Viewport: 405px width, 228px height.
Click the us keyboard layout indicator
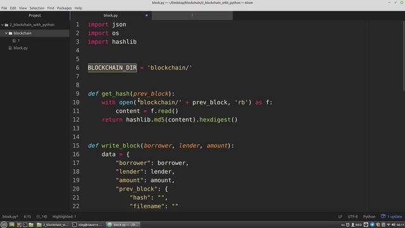click(343, 225)
